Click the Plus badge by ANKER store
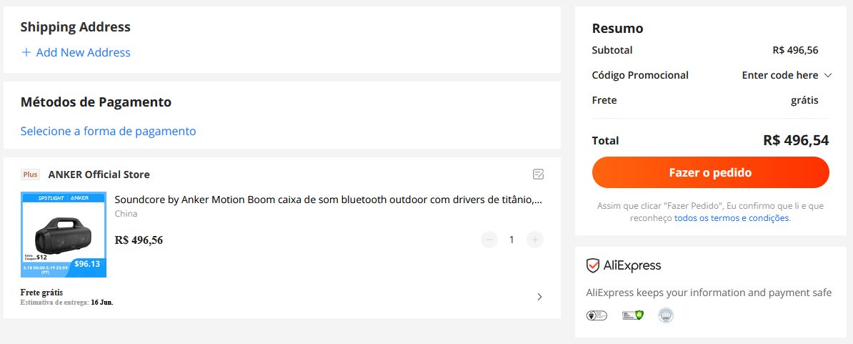This screenshot has height=344, width=853. pos(31,175)
